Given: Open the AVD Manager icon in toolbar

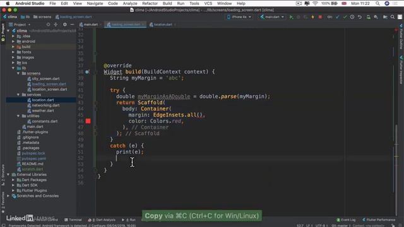Looking at the screenshot, I should tap(369, 17).
